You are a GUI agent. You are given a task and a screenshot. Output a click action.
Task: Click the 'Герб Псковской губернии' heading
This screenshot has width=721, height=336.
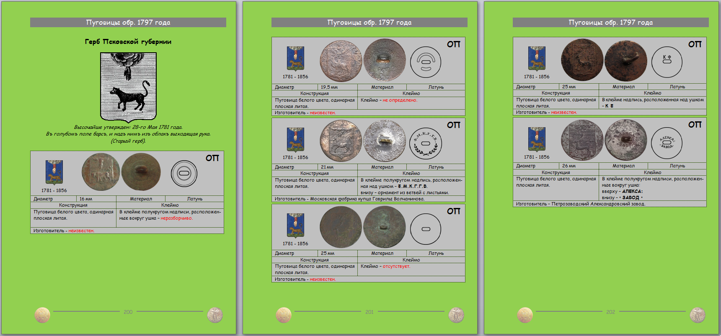(128, 41)
